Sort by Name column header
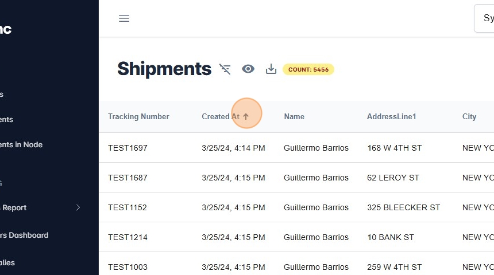 tap(294, 116)
